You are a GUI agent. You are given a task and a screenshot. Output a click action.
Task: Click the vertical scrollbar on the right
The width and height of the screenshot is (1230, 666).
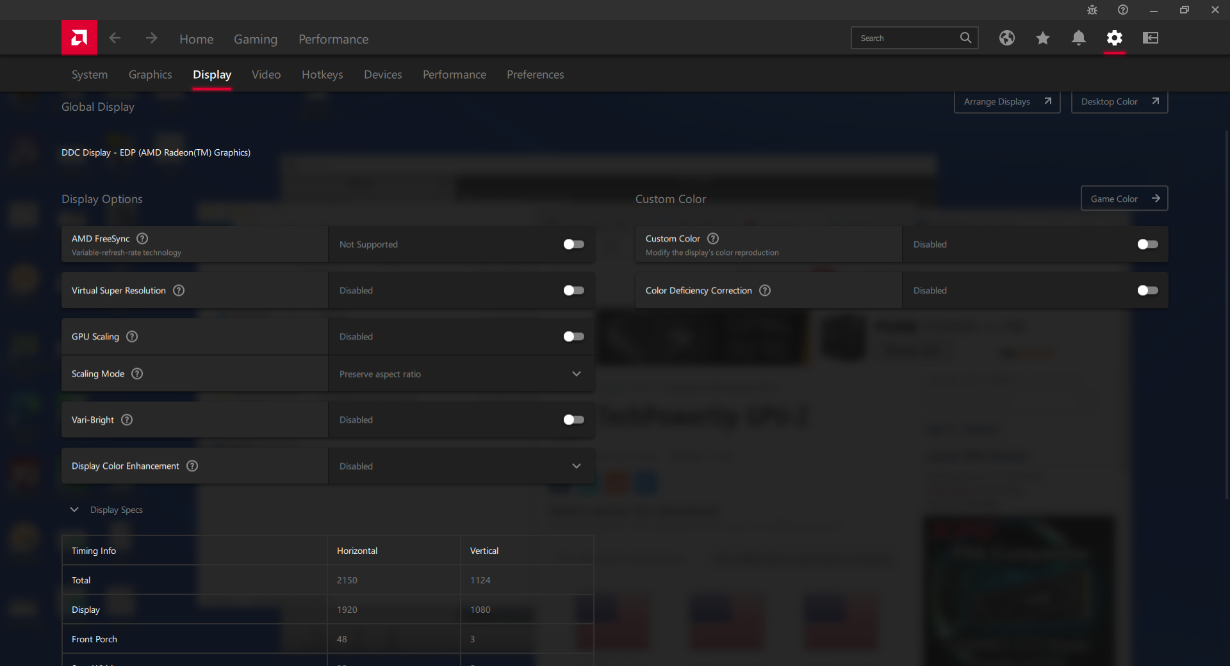pyautogui.click(x=1227, y=314)
